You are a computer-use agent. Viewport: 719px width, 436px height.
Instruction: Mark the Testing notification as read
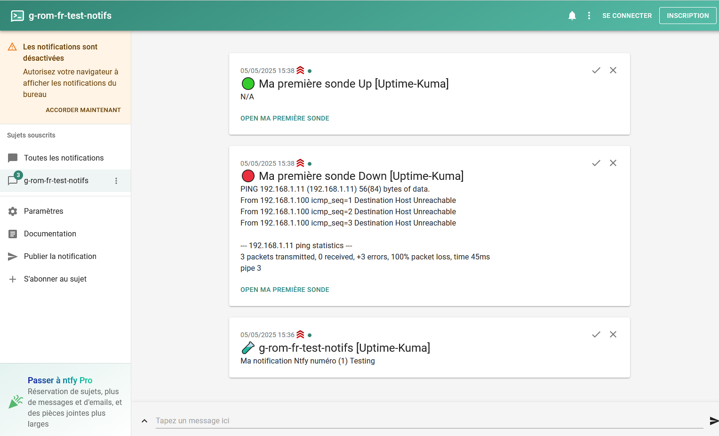pos(596,334)
